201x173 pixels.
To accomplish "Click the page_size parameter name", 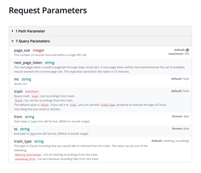I will coord(22,50).
